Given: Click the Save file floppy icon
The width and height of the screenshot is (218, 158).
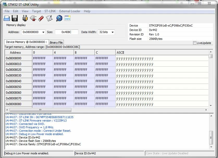Looking at the screenshot, I should click(x=15, y=18).
